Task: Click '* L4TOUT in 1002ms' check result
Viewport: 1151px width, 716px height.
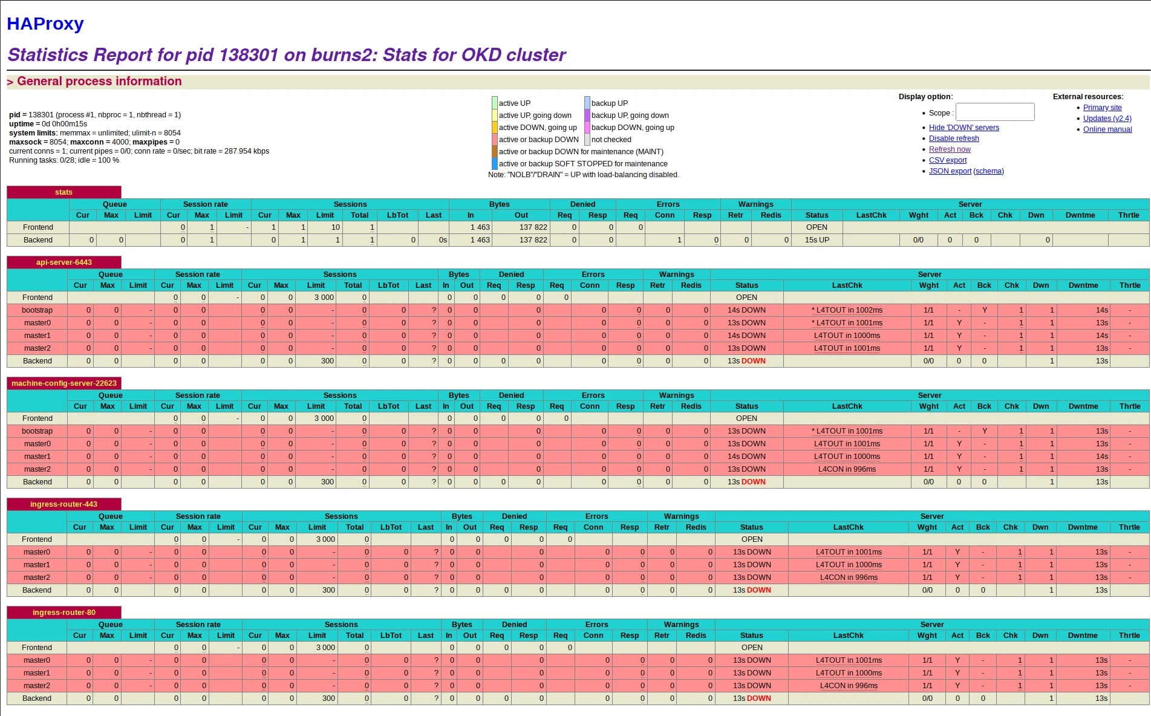Action: (847, 310)
